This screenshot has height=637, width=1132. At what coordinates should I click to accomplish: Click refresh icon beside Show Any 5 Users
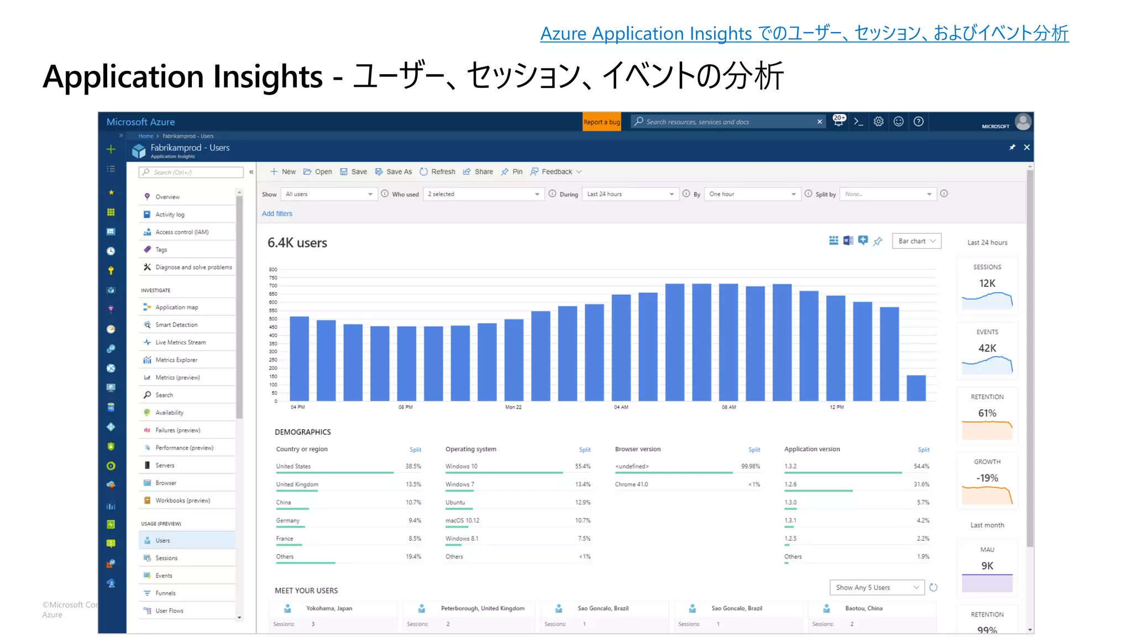[934, 587]
